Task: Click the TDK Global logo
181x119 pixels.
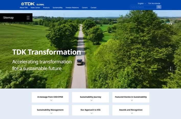Action: (x=32, y=4)
